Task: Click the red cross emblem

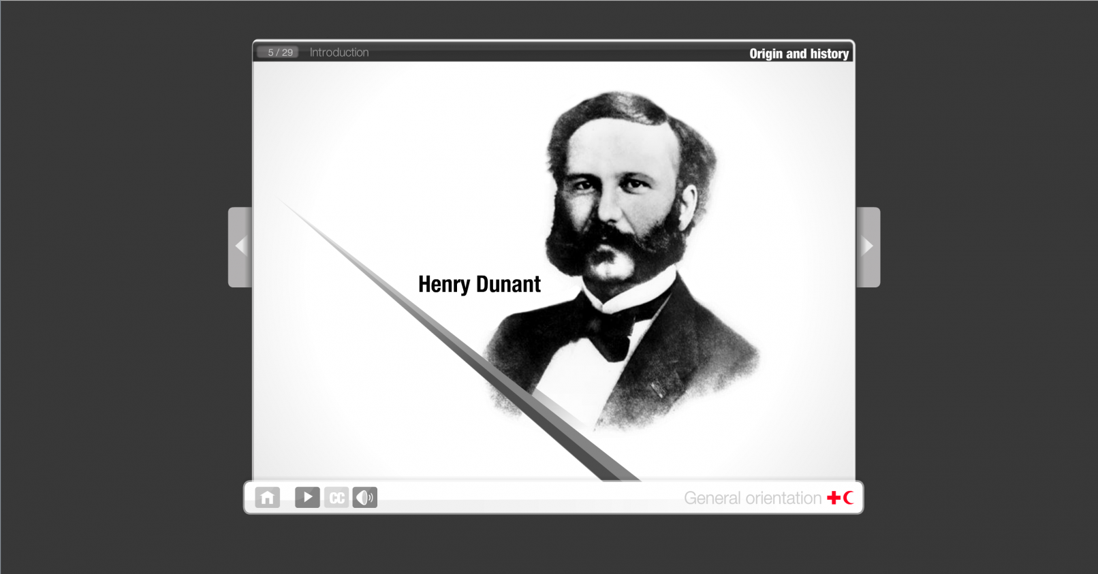Action: pyautogui.click(x=833, y=498)
